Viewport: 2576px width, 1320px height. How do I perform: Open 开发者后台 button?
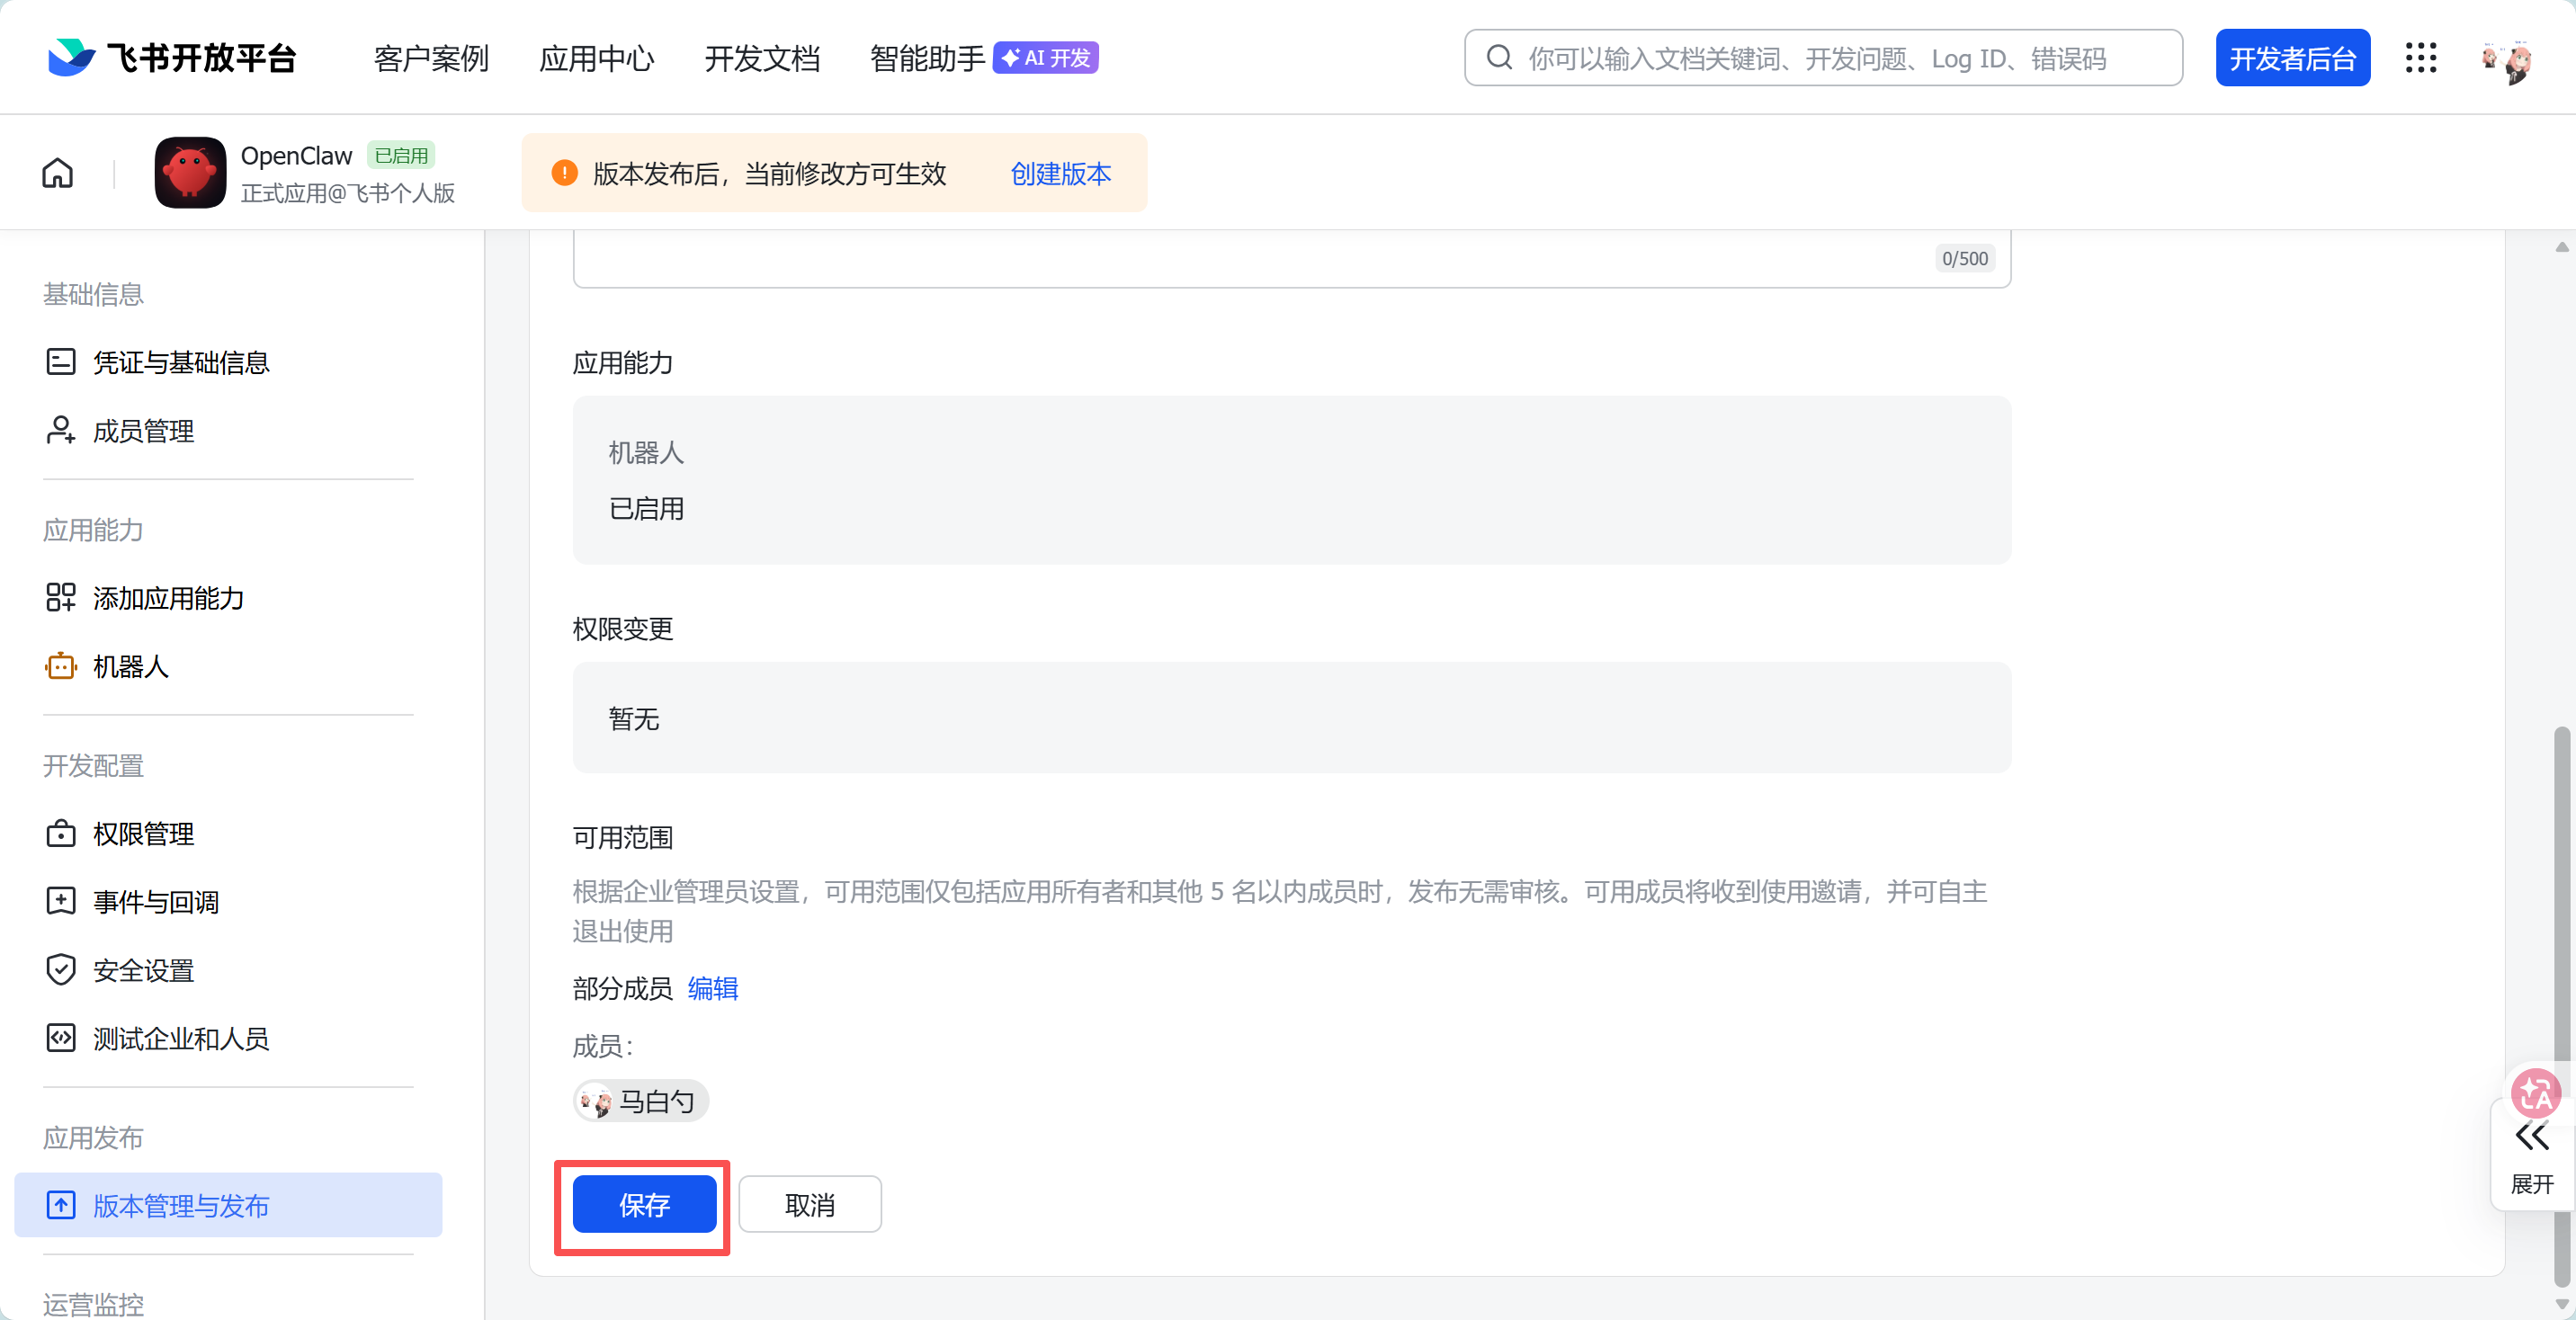click(2292, 59)
